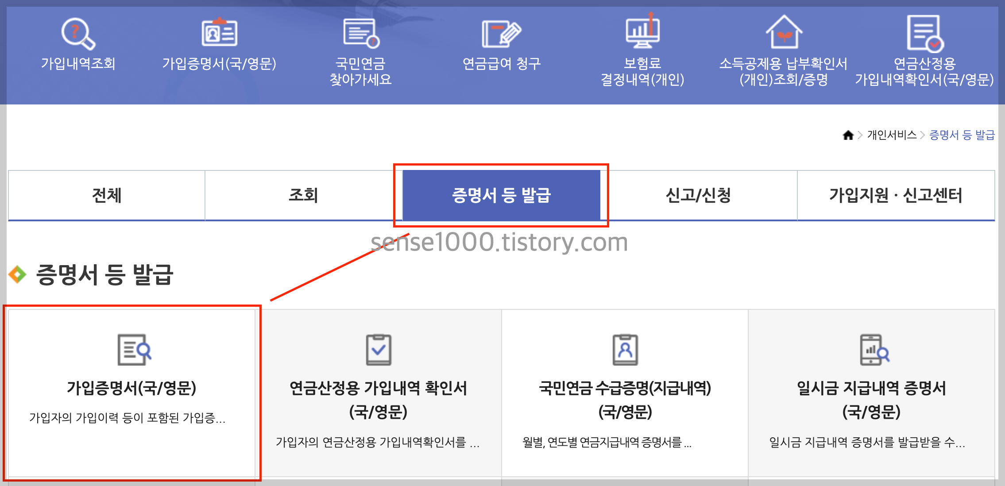Switch to the 전체 tab
Screen dimensions: 1005x486
tap(105, 195)
